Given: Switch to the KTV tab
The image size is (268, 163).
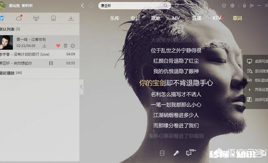Looking at the screenshot, I should pos(217,18).
